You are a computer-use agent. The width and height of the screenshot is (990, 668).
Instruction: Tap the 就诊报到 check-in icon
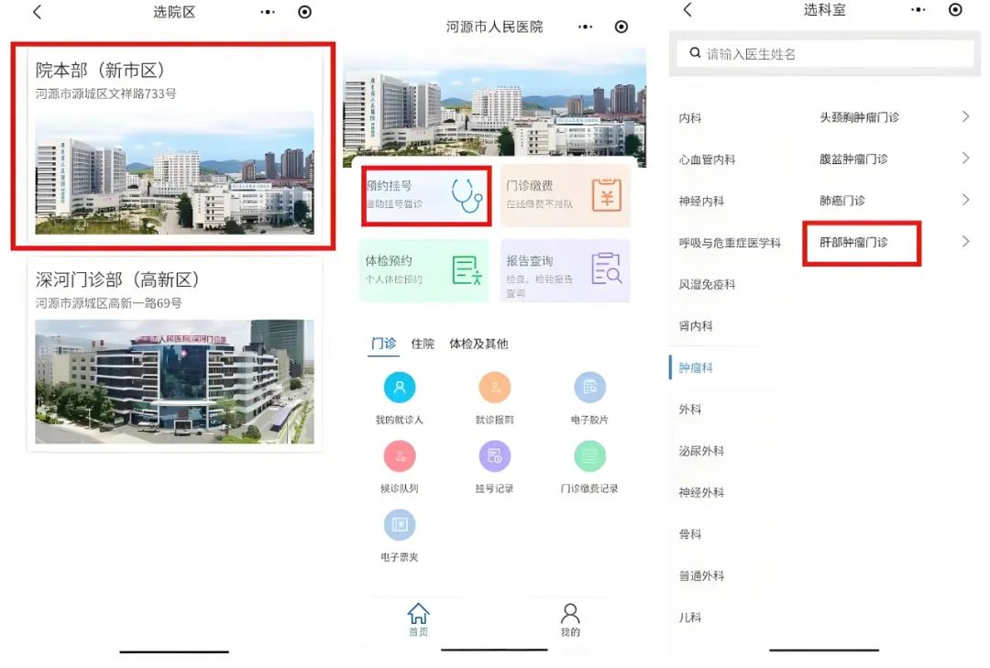[494, 388]
